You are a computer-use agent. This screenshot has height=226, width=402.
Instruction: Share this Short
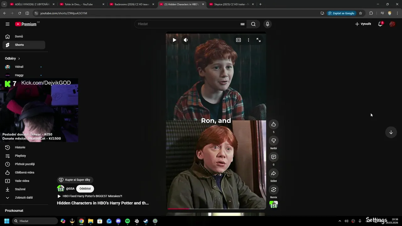pos(274,173)
